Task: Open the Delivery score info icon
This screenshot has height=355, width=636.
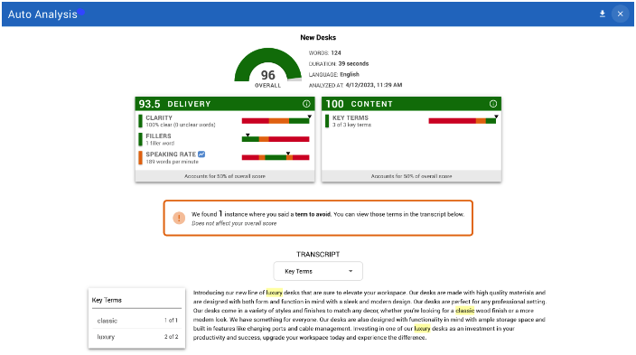Action: [306, 104]
